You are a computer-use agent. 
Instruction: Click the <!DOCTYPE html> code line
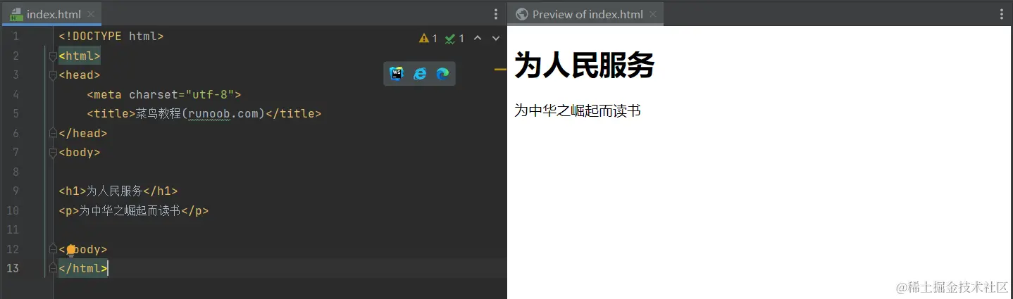click(x=111, y=36)
